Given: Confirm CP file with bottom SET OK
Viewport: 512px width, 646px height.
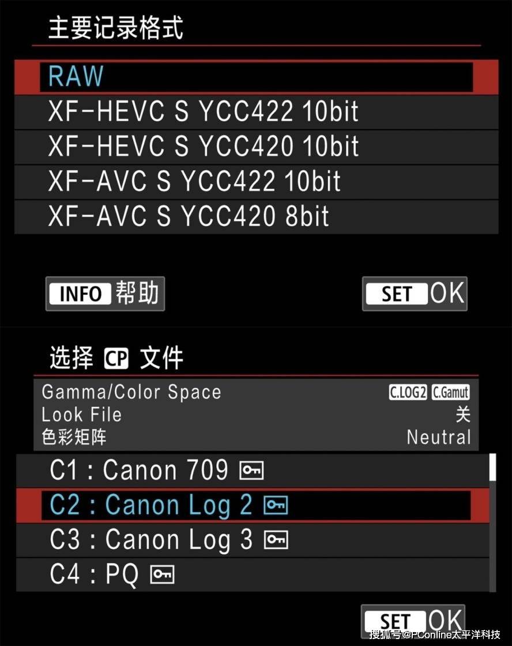Looking at the screenshot, I should (413, 621).
